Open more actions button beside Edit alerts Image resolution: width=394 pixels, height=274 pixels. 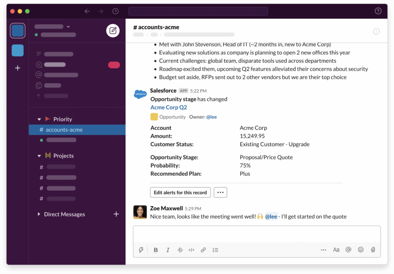click(220, 192)
